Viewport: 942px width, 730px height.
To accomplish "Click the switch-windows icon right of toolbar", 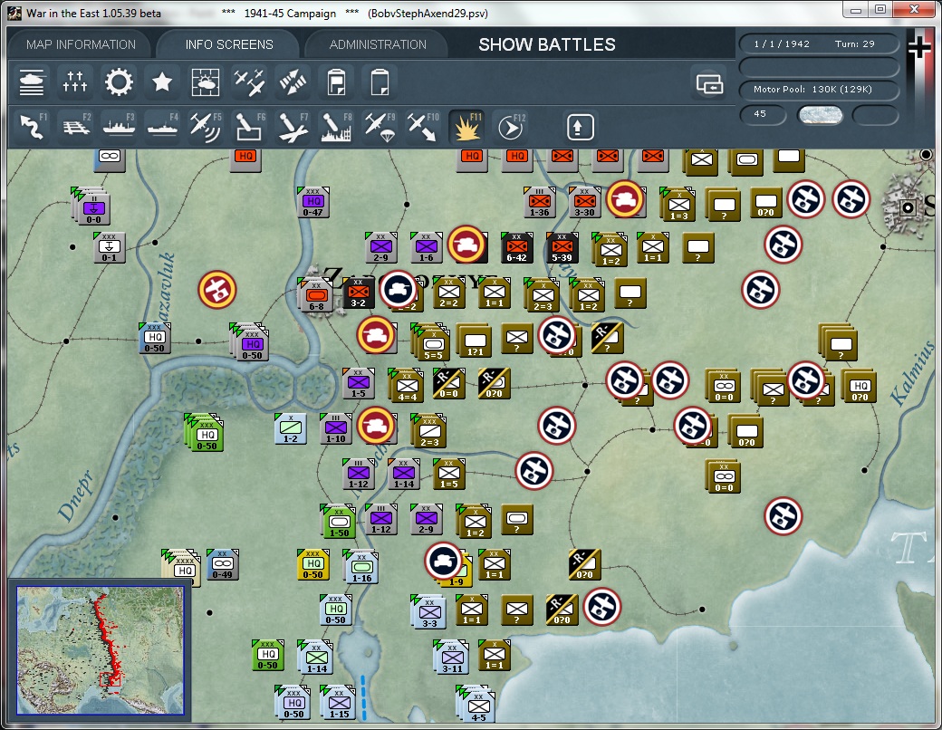I will [x=709, y=83].
